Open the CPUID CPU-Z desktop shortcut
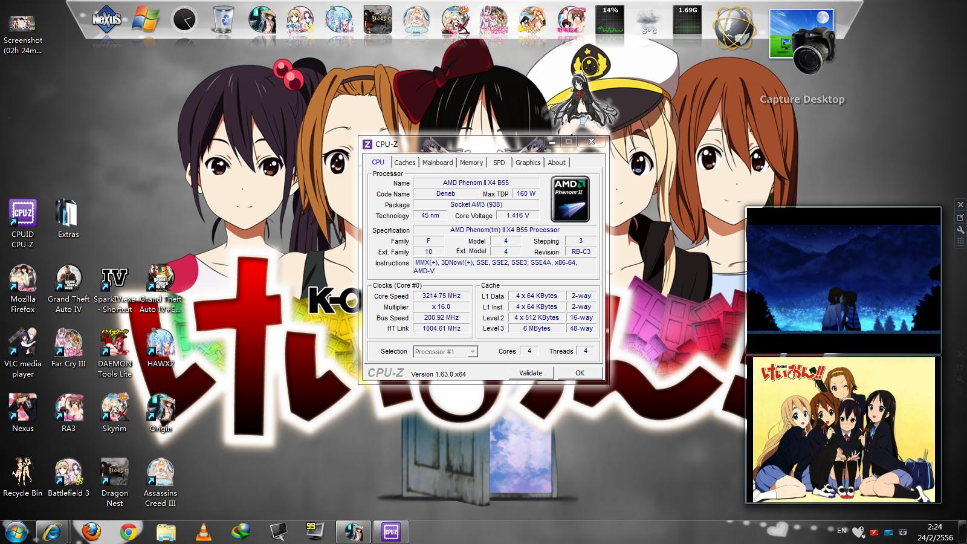The height and width of the screenshot is (544, 967). [22, 224]
